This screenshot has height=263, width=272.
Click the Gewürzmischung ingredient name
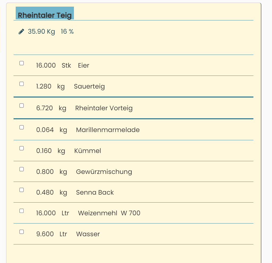[x=104, y=172]
